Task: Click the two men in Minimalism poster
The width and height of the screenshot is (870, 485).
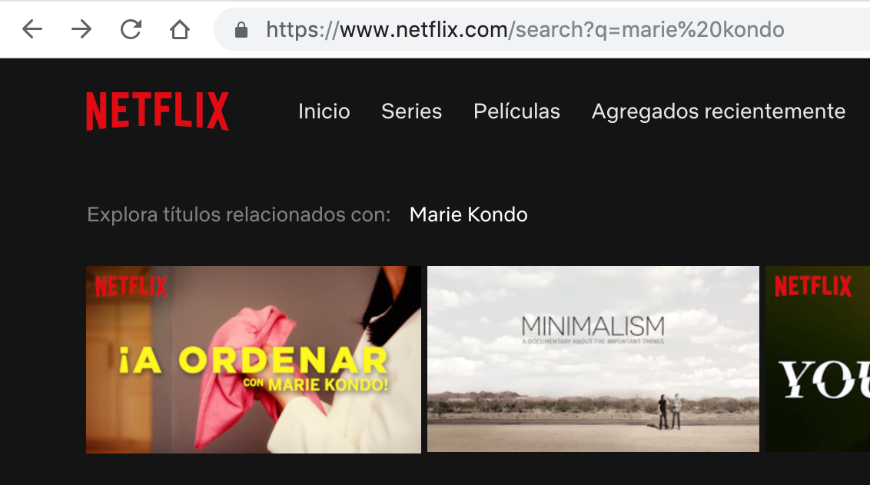Action: coord(669,412)
